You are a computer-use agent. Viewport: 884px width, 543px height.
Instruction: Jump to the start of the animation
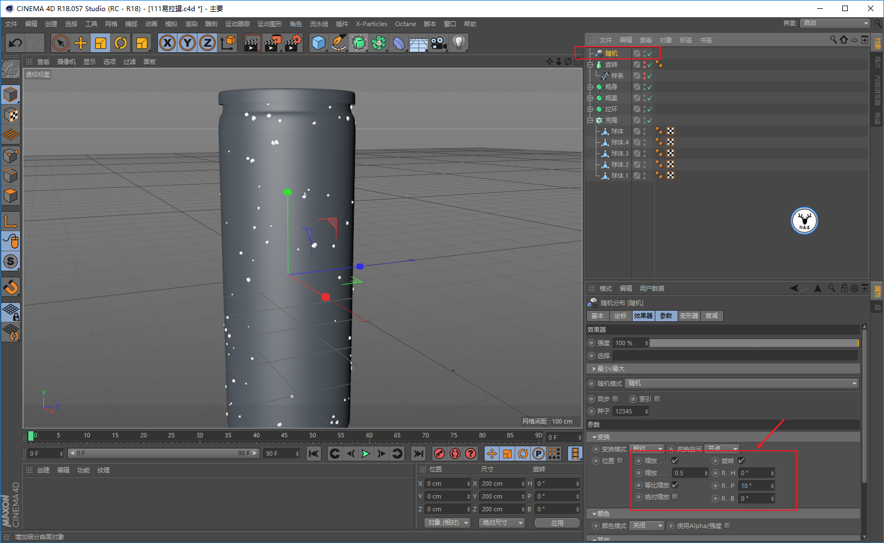[314, 454]
